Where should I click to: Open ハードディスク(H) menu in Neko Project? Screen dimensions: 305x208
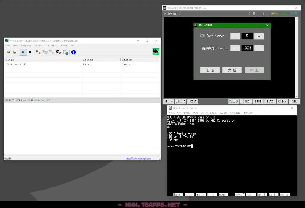209,113
